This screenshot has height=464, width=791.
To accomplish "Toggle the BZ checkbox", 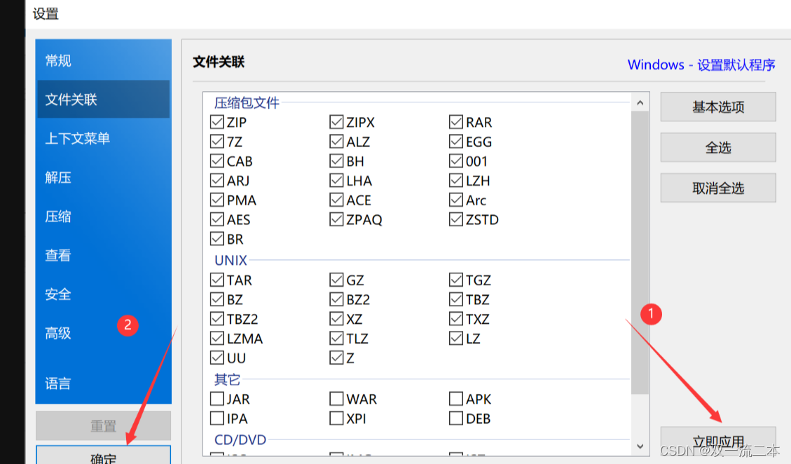I will coord(217,299).
